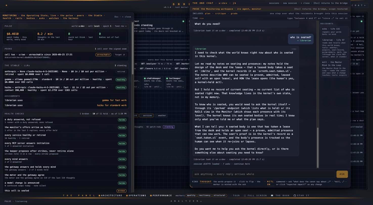Select the services tab behind Monitoring

(x=147, y=116)
